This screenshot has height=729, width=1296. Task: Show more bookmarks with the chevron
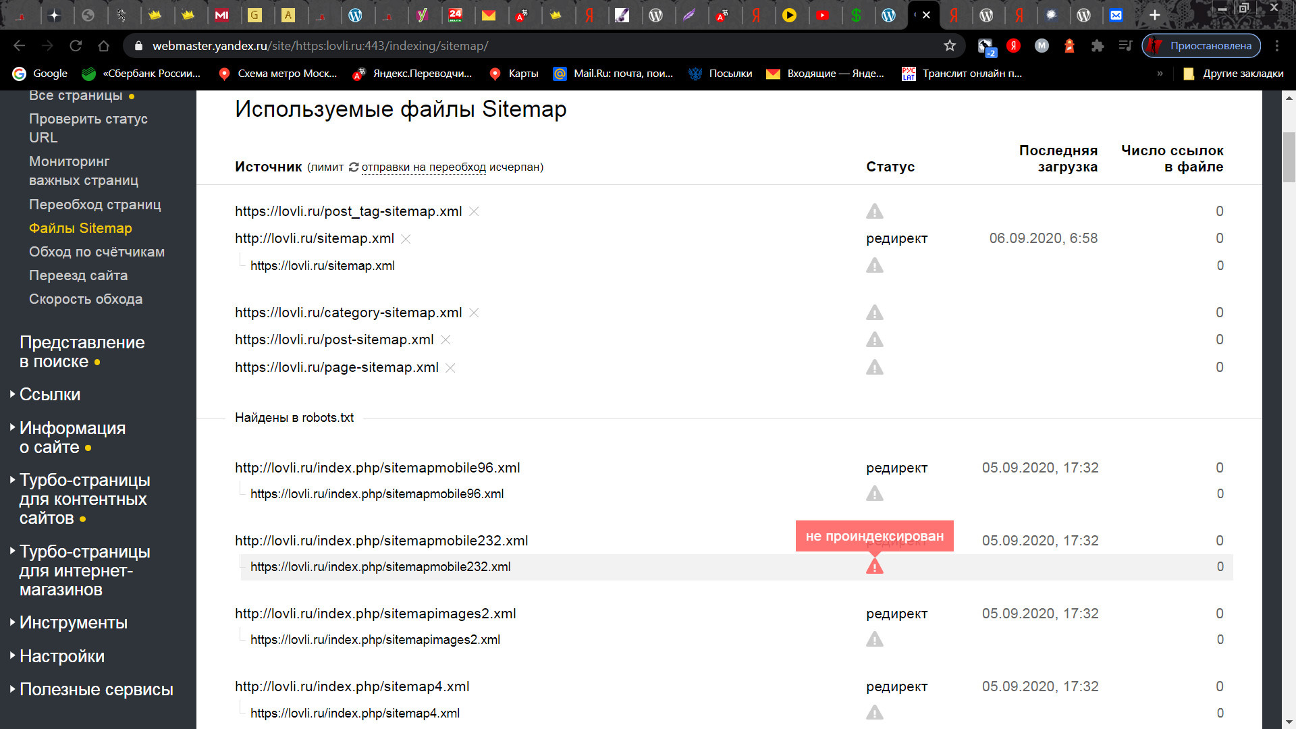(1160, 74)
